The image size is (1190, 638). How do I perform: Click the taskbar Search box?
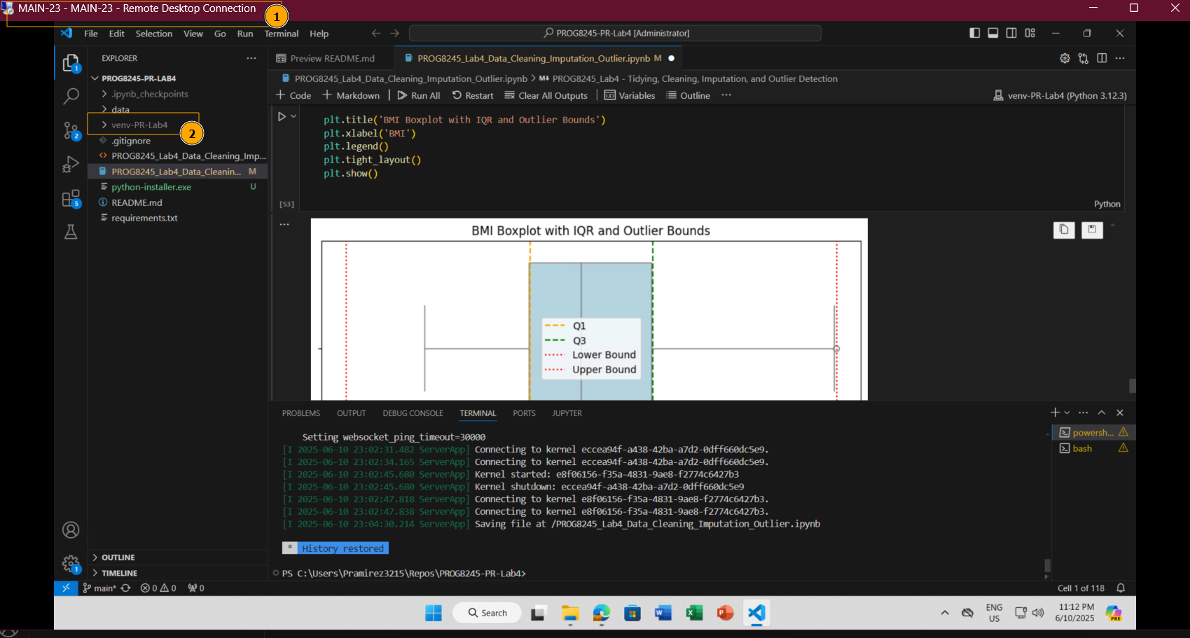click(x=487, y=613)
